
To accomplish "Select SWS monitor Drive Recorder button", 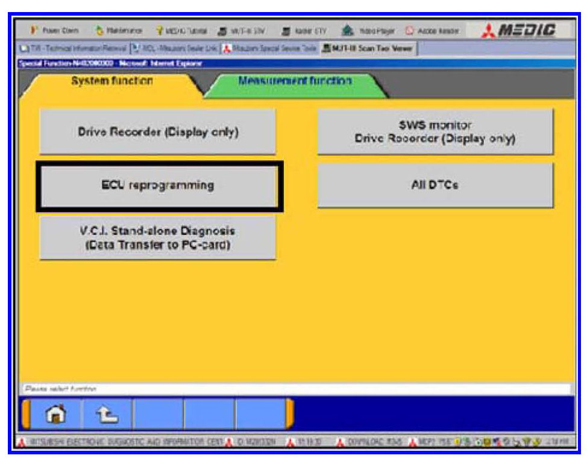I will point(435,133).
